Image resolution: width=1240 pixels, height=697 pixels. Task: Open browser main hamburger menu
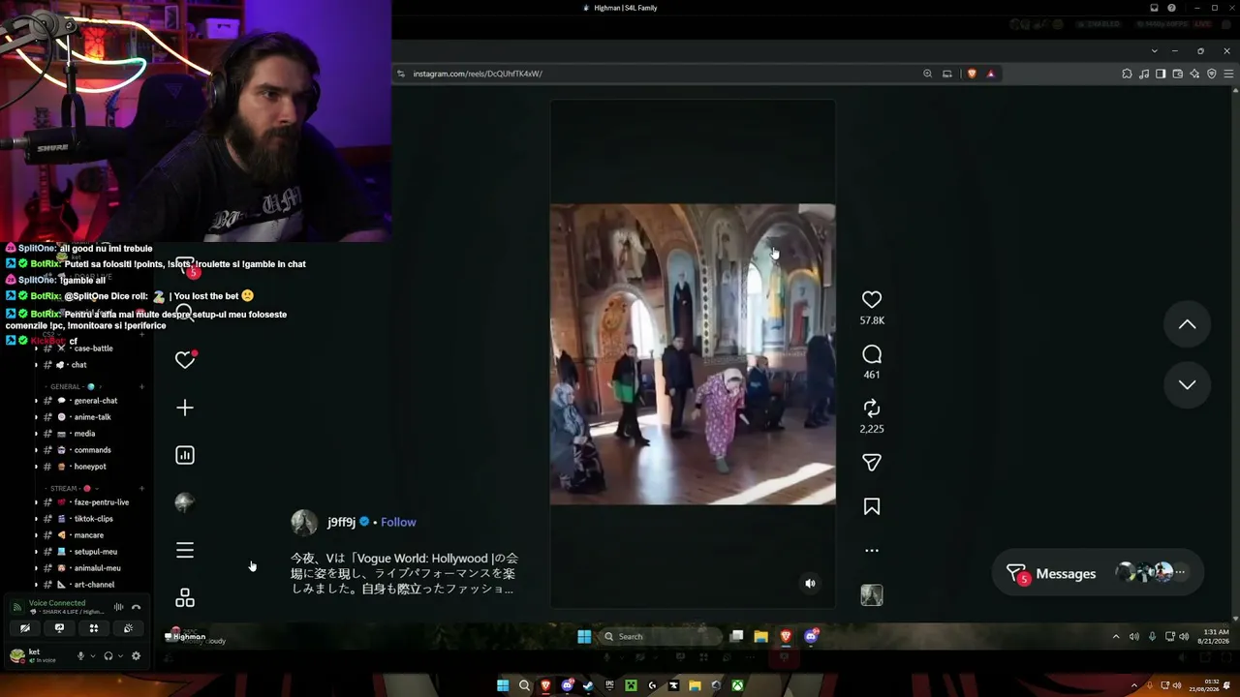point(1228,74)
